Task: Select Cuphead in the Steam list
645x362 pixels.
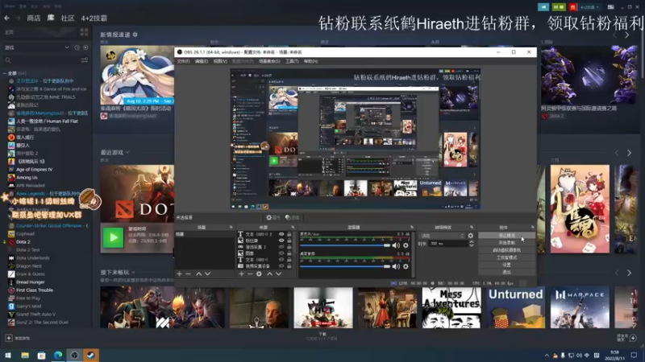Action: tap(25, 233)
